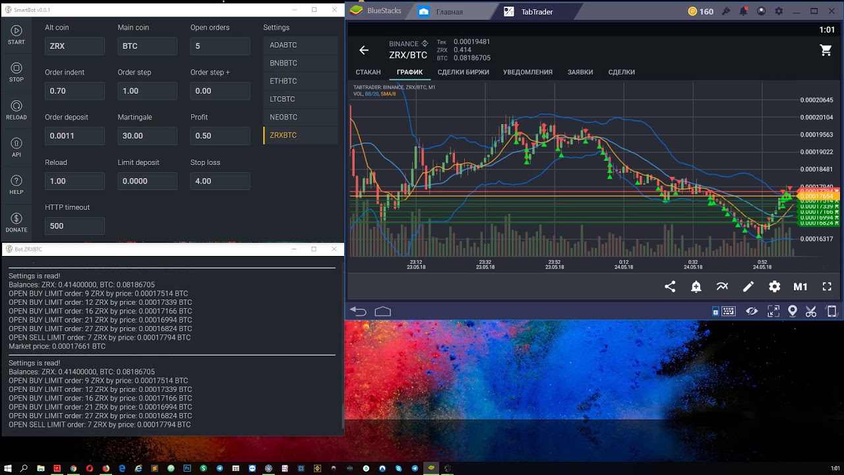Click the Android home button in BlueStacks

pyautogui.click(x=383, y=311)
